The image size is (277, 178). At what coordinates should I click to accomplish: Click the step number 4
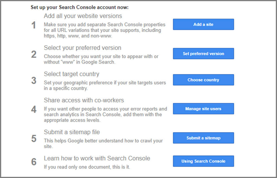point(34,109)
